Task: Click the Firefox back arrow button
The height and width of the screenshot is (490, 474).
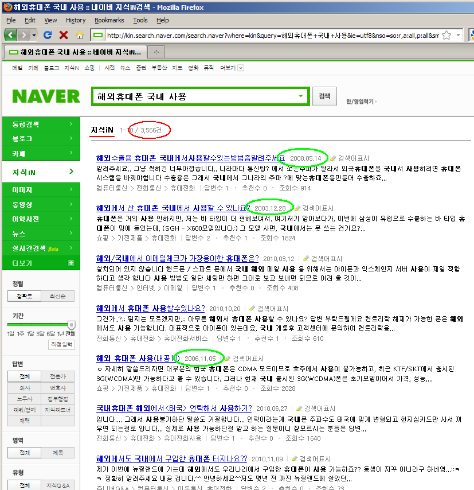Action: click(10, 35)
